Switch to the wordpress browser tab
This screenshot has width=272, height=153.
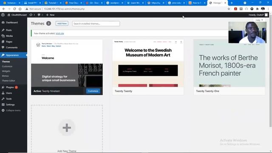114,3
